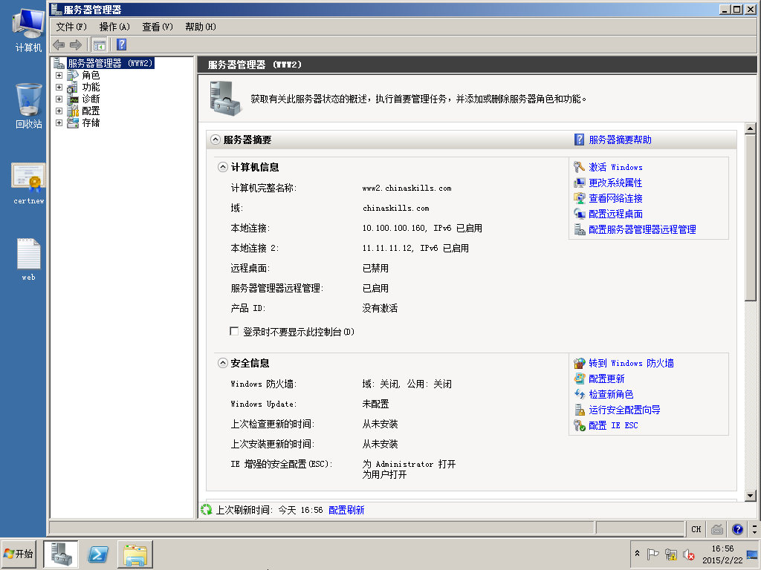This screenshot has width=761, height=570.
Task: Expand the 角色 tree node
Action: pos(59,75)
